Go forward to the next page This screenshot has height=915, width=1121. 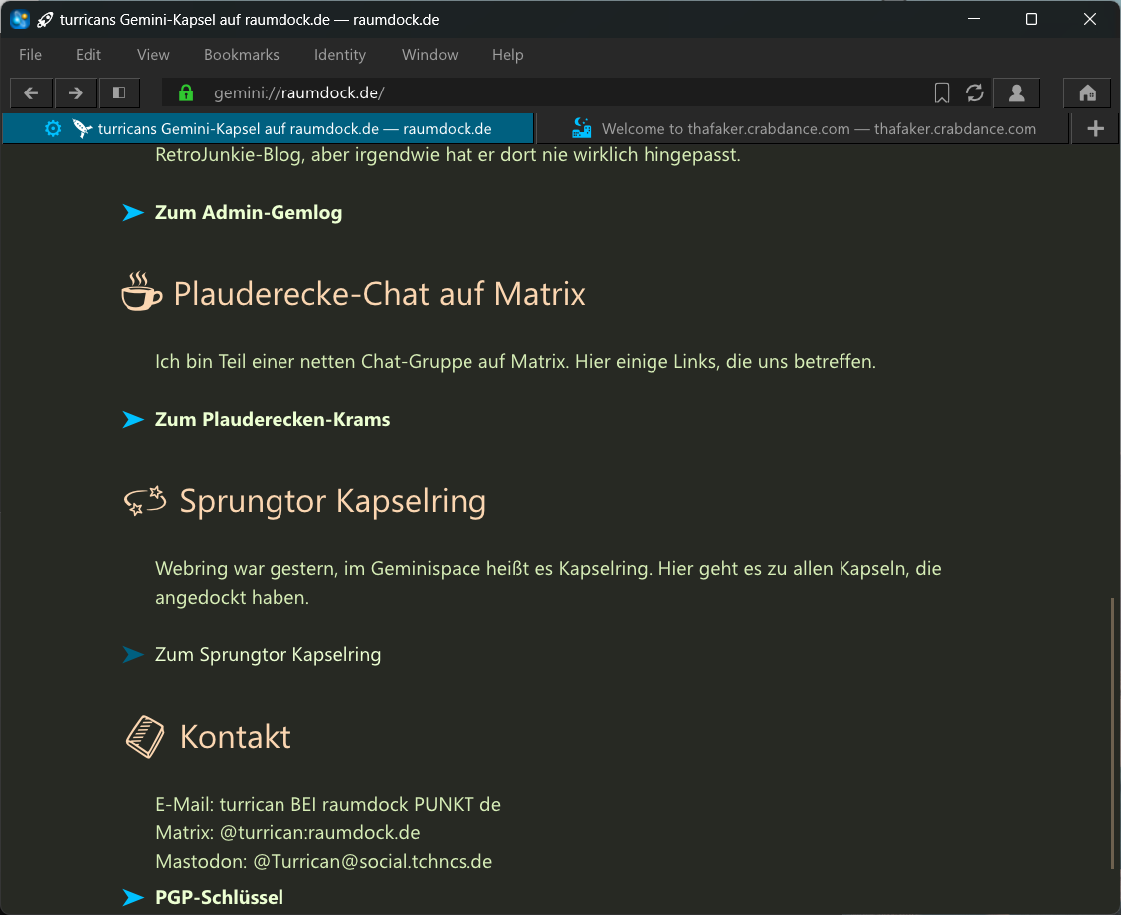pos(75,92)
